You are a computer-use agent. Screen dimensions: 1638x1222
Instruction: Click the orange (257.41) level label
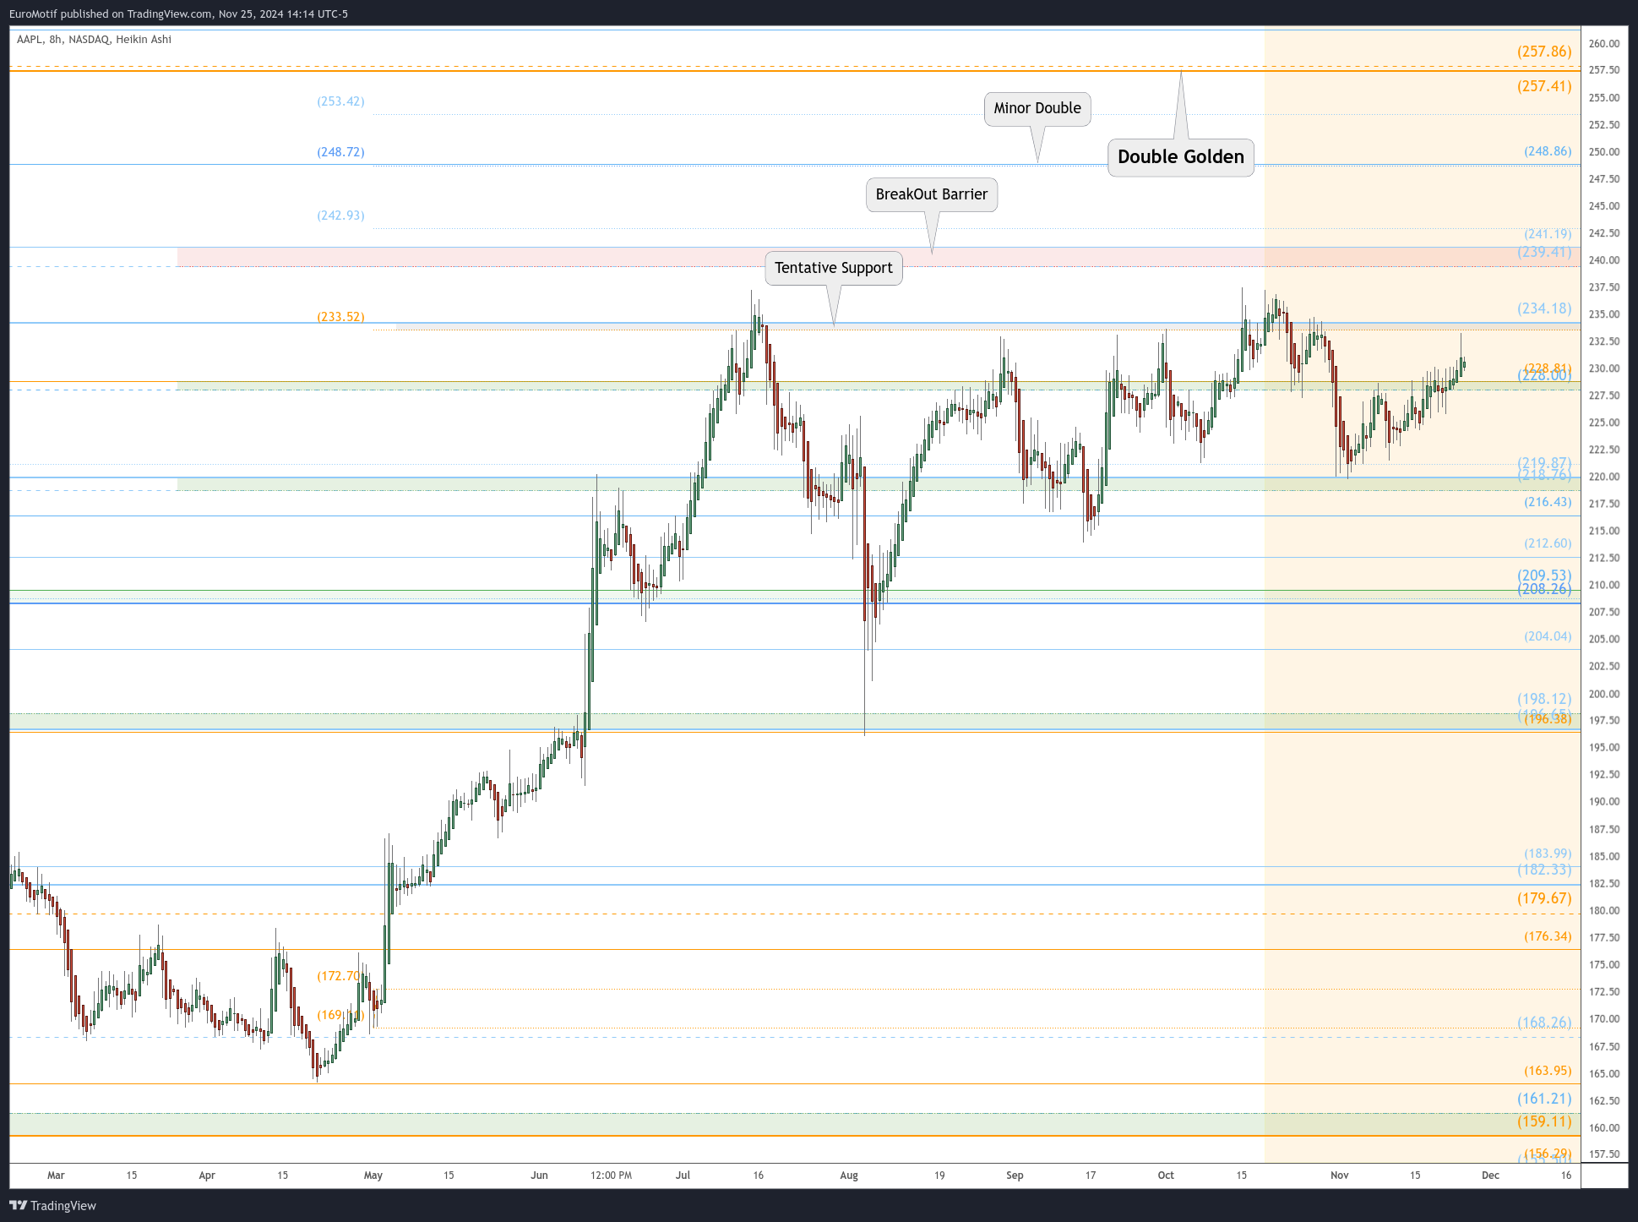coord(1544,86)
